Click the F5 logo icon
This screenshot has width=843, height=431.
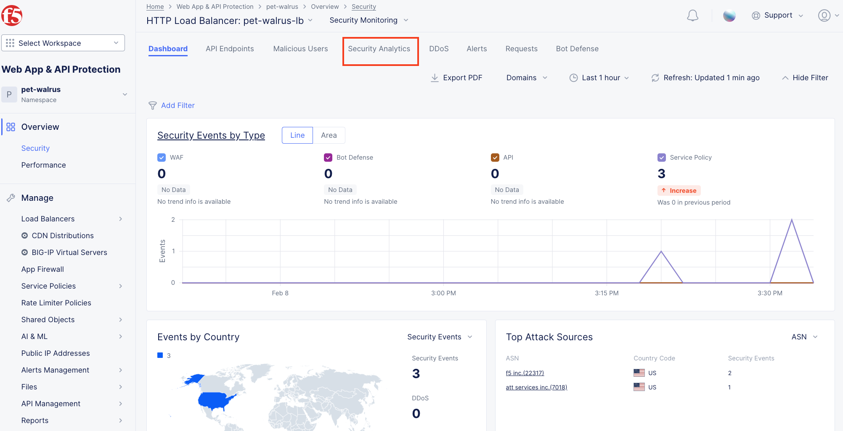click(12, 16)
